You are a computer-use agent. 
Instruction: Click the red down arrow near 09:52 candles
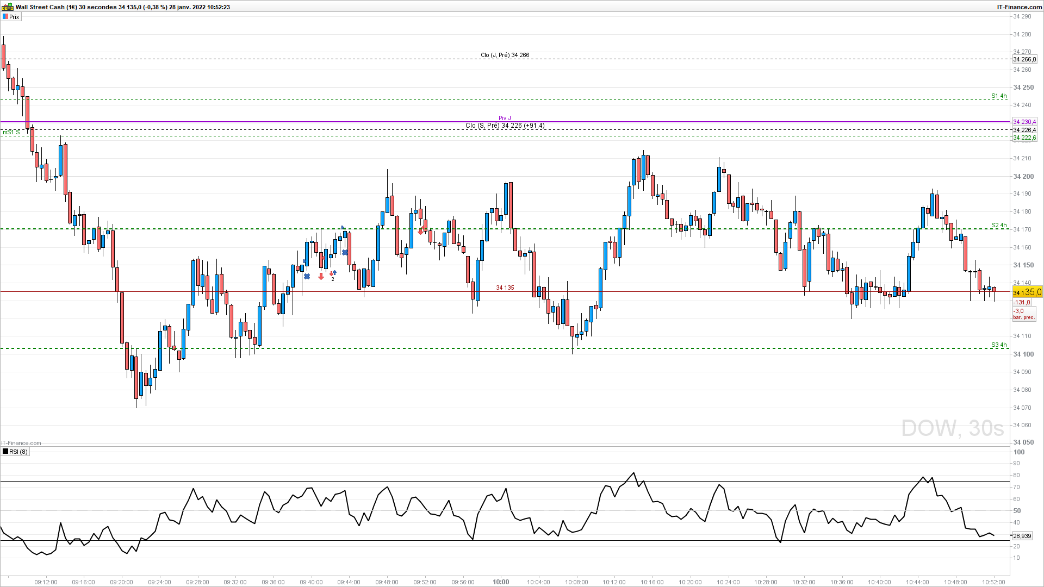tap(421, 231)
